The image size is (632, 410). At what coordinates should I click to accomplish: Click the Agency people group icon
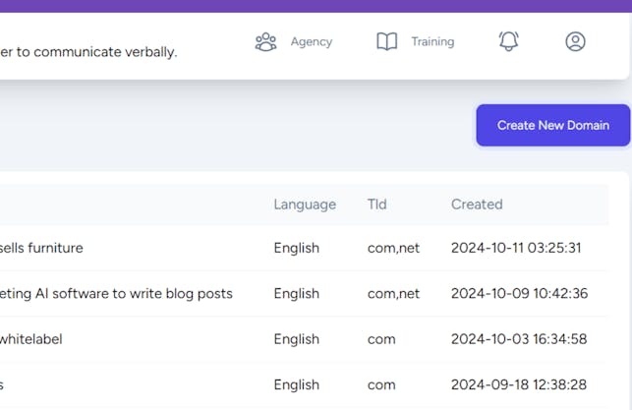coord(265,42)
